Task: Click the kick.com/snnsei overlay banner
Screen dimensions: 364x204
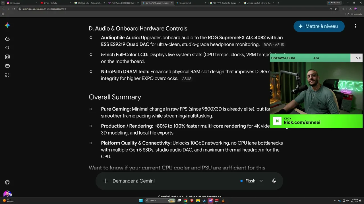Action: [316, 121]
